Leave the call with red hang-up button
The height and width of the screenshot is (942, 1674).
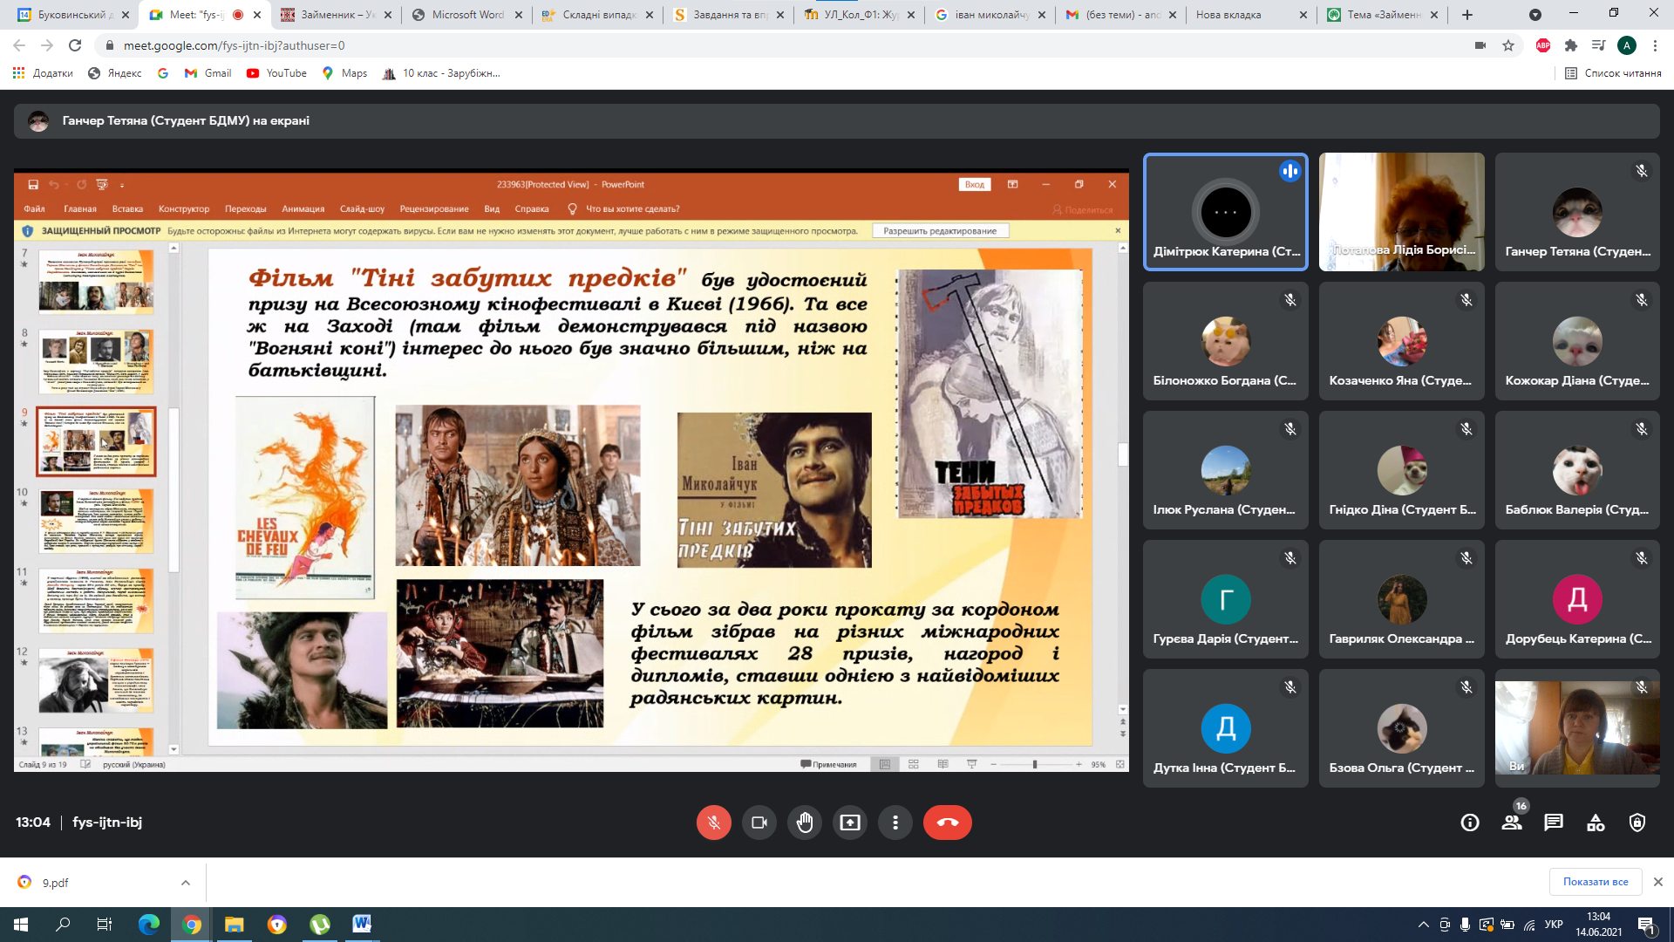click(x=948, y=823)
